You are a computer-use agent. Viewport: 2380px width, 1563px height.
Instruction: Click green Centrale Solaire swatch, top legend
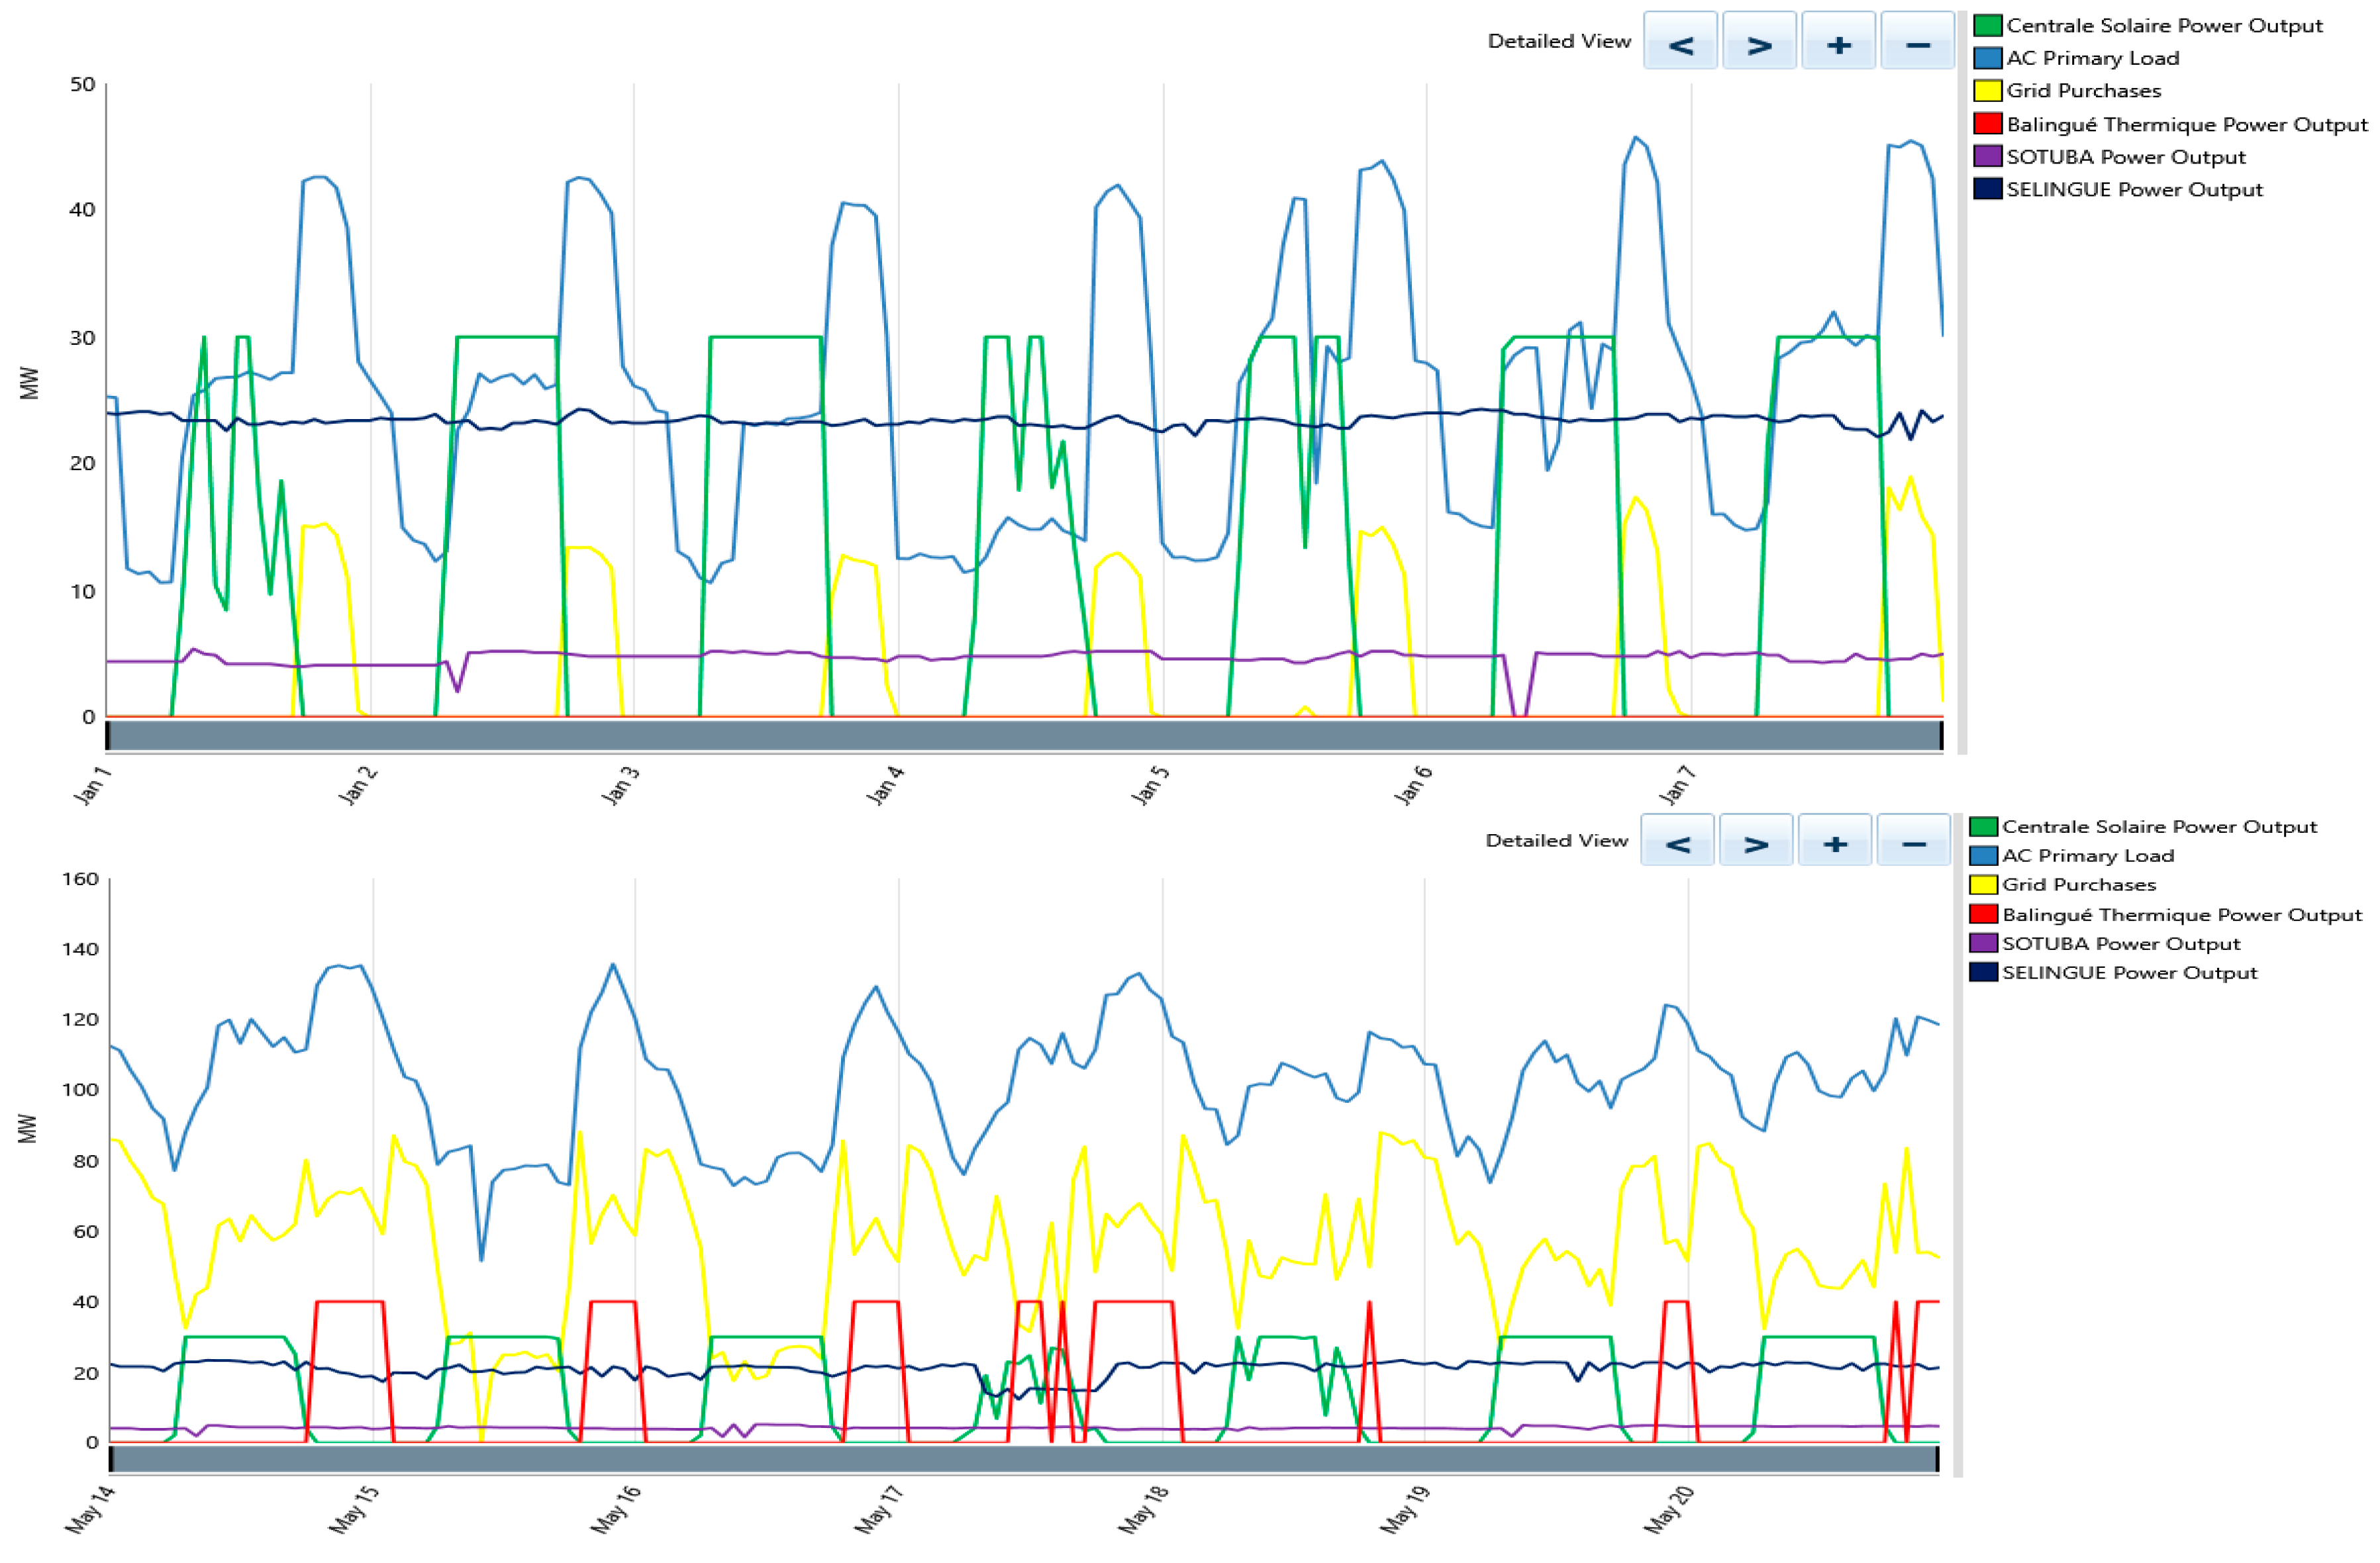coord(1987,26)
